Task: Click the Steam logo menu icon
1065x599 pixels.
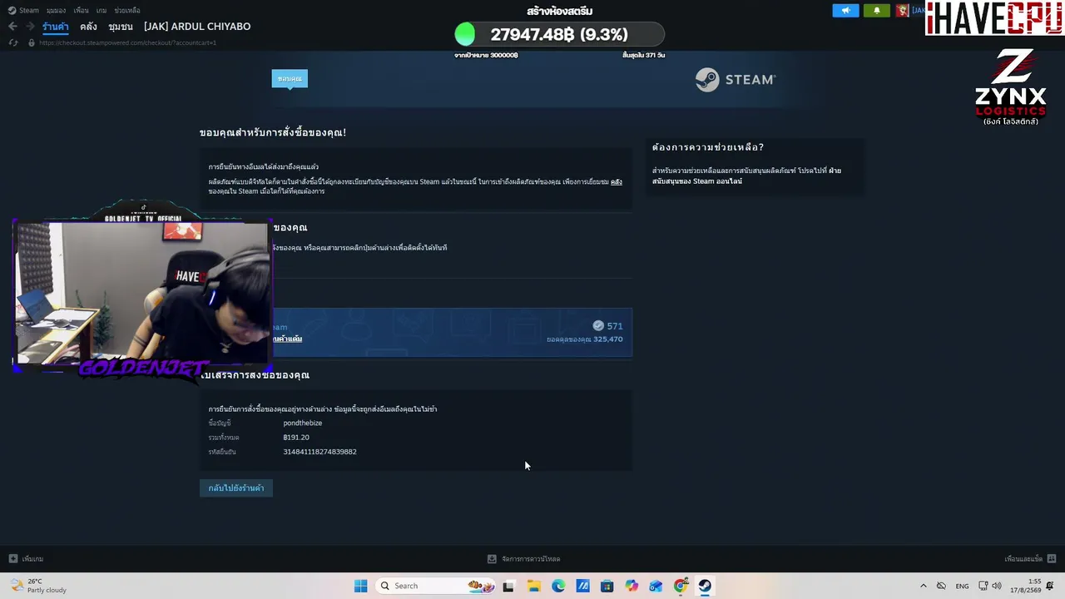Action: [12, 11]
